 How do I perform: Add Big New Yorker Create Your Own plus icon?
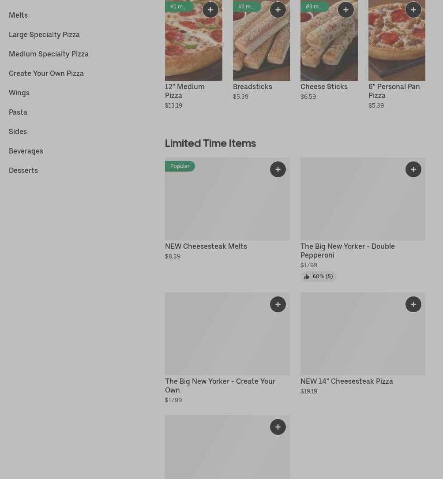(278, 304)
